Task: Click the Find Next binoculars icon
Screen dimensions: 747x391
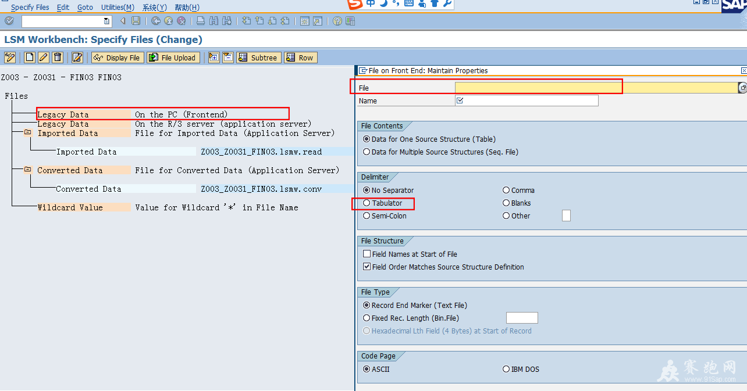Action: coord(226,21)
